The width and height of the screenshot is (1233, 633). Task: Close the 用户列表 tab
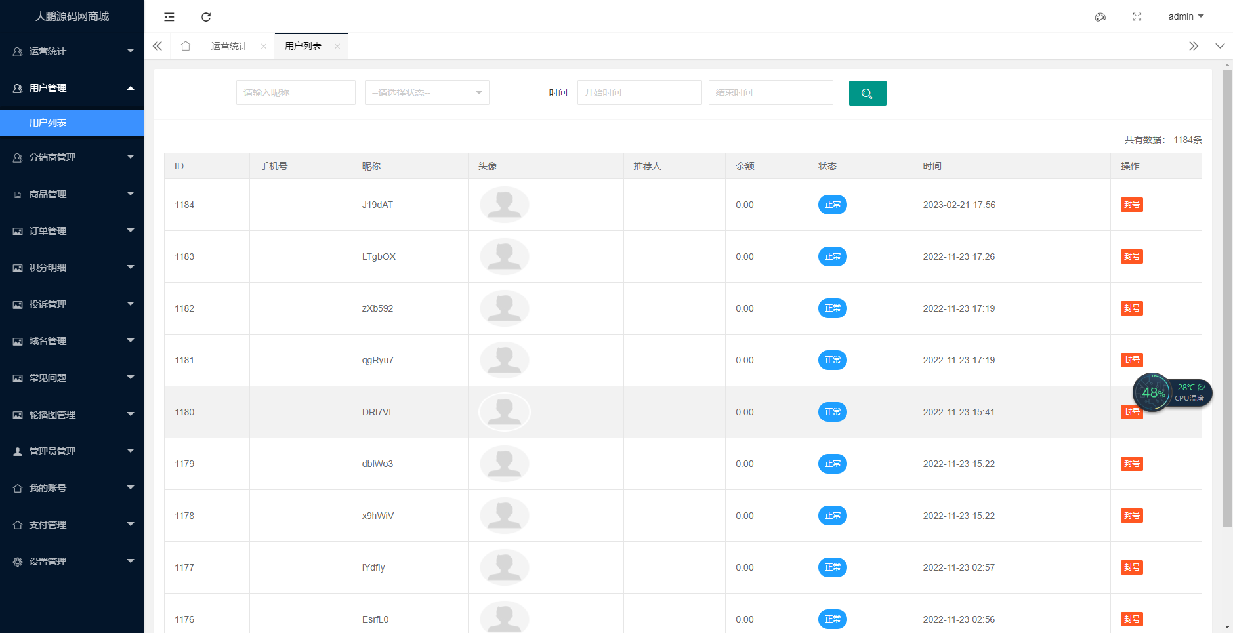coord(337,46)
